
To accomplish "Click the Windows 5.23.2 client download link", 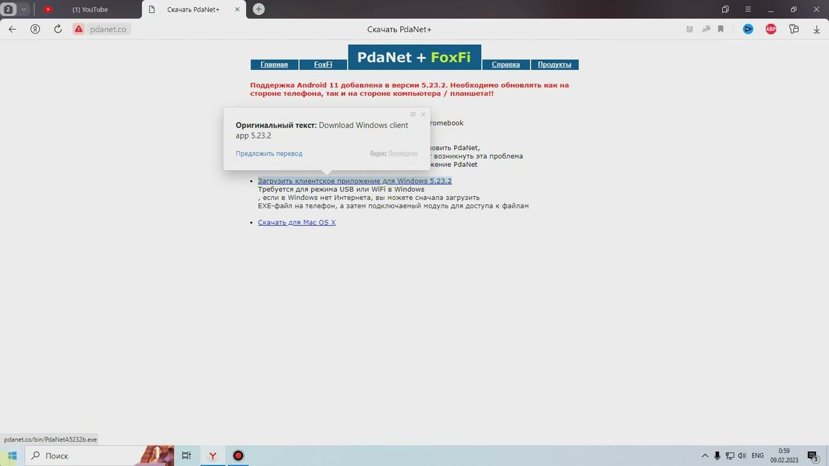I will pos(355,181).
